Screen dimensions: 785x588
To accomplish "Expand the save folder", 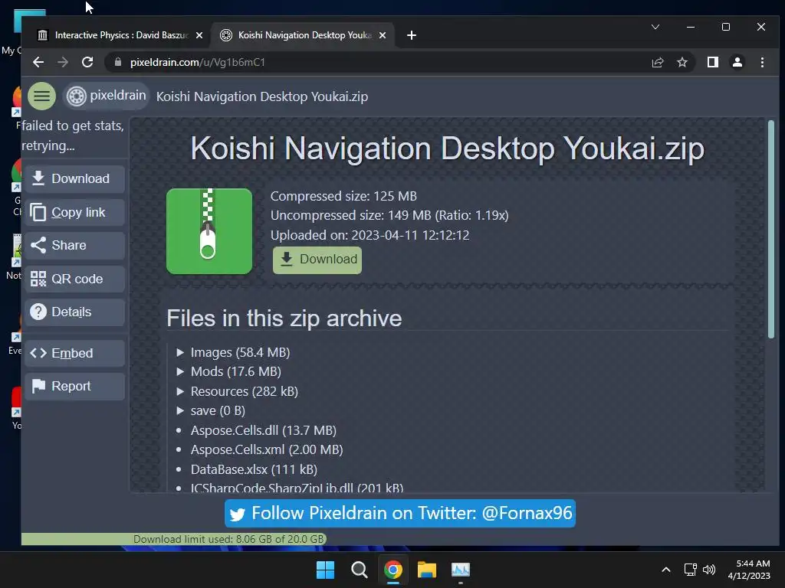I will (x=211, y=410).
